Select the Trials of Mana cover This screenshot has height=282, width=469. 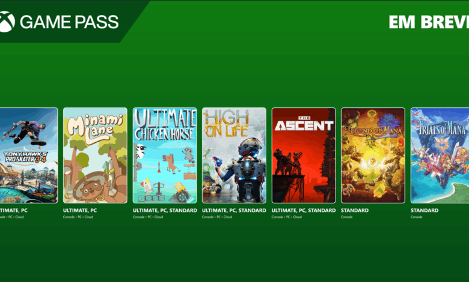[x=440, y=155]
